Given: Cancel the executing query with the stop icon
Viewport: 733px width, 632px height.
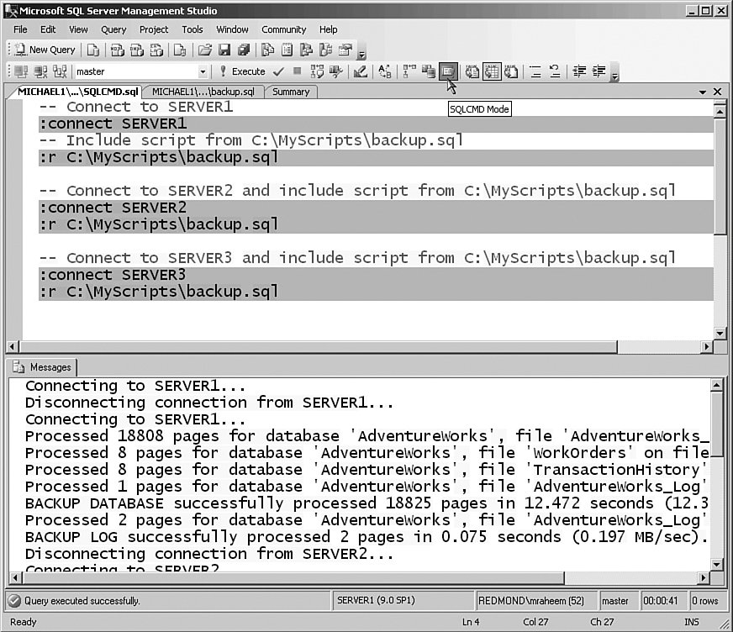Looking at the screenshot, I should [x=298, y=71].
